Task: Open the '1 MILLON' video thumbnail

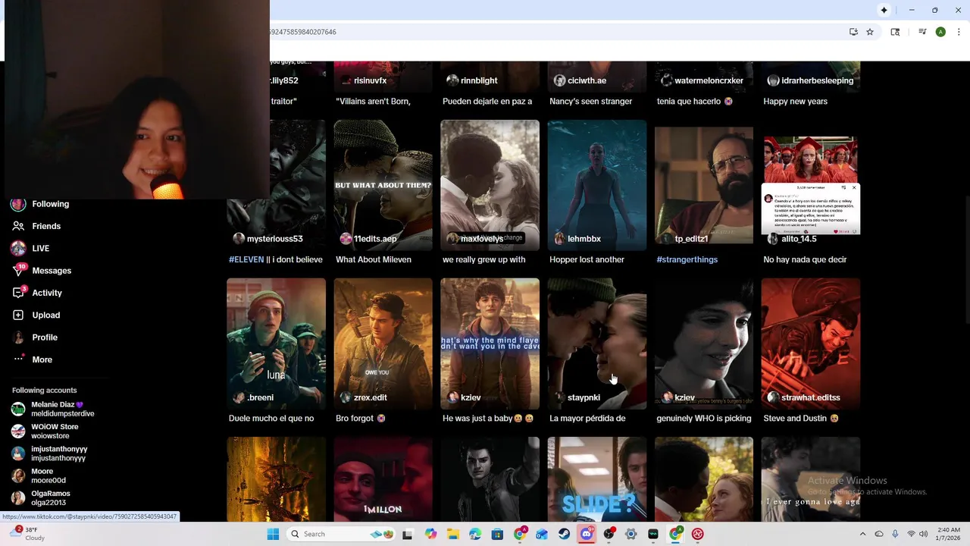Action: (x=383, y=479)
